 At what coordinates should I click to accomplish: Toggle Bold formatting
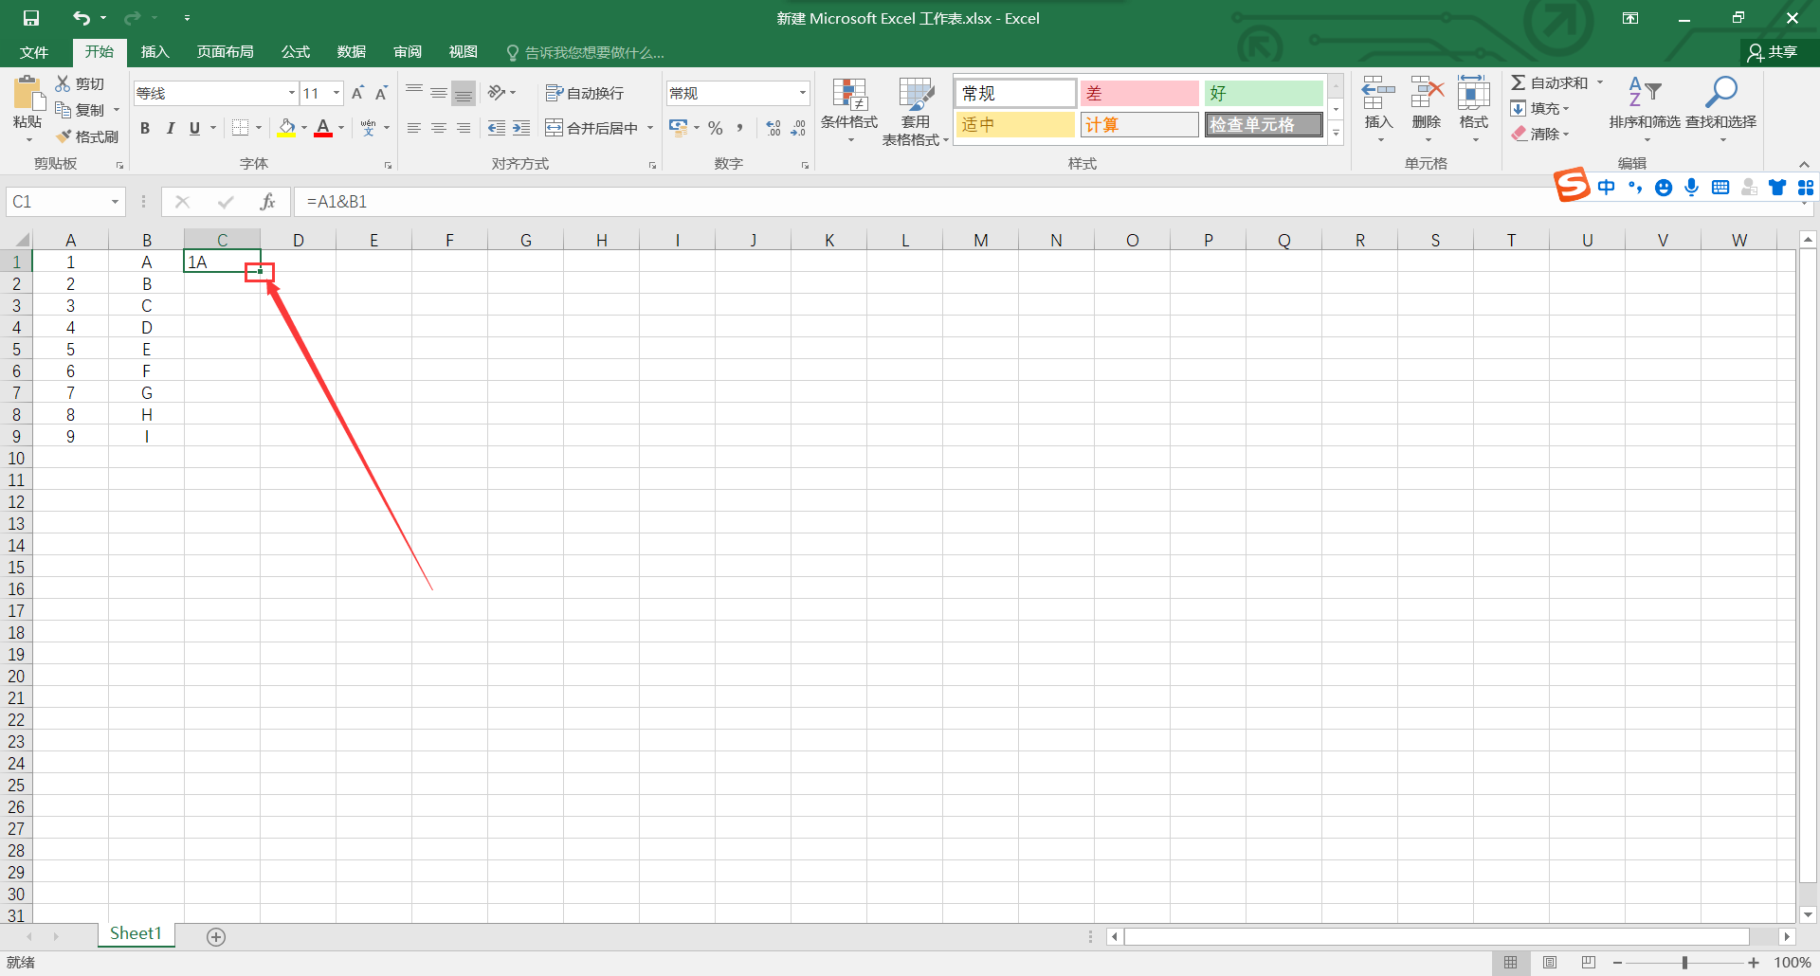click(x=145, y=128)
